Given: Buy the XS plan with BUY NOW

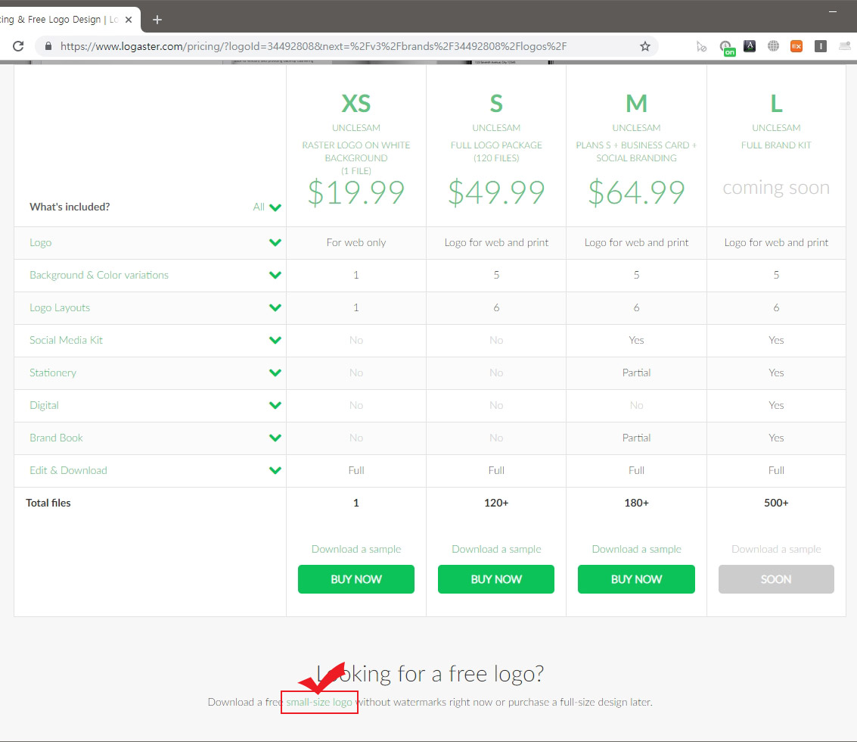Looking at the screenshot, I should click(x=356, y=579).
